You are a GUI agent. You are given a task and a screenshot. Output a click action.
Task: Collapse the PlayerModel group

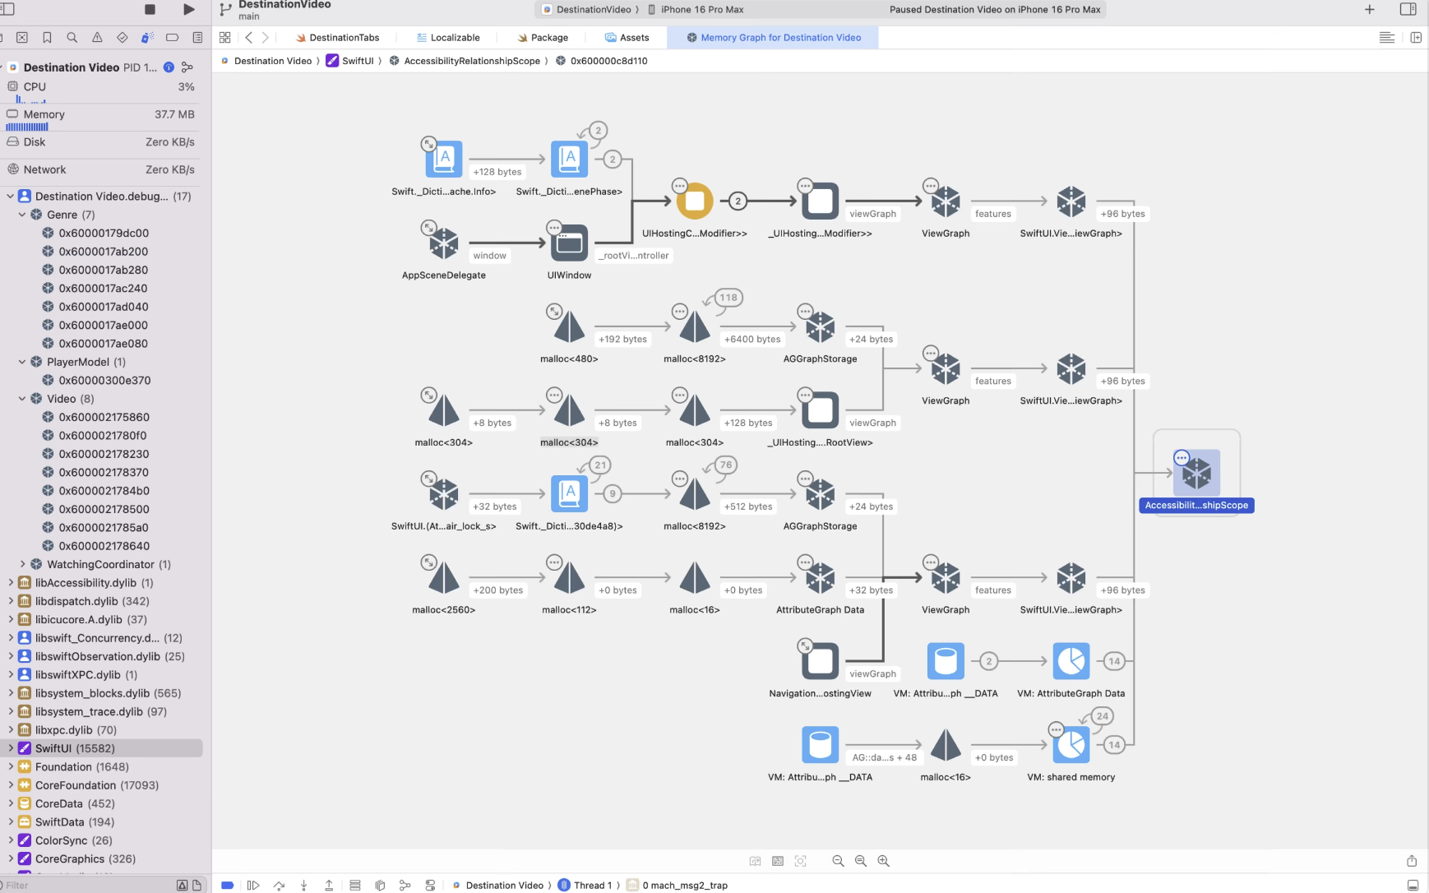pyautogui.click(x=22, y=362)
